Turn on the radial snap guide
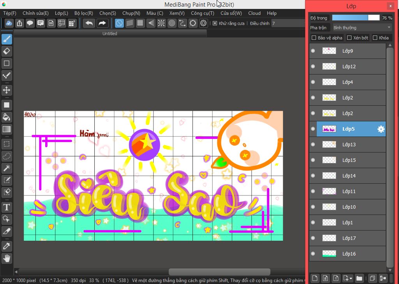This screenshot has width=399, height=284. tap(161, 23)
